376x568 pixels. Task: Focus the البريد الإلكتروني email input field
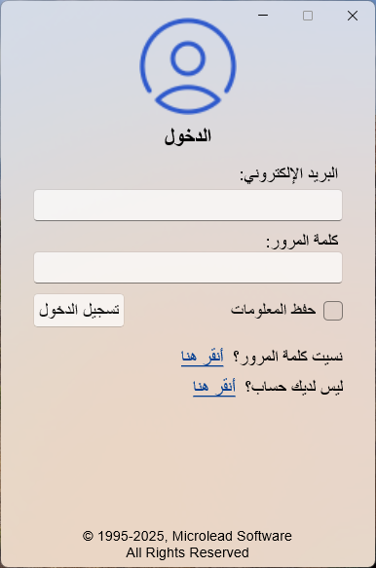pos(188,205)
